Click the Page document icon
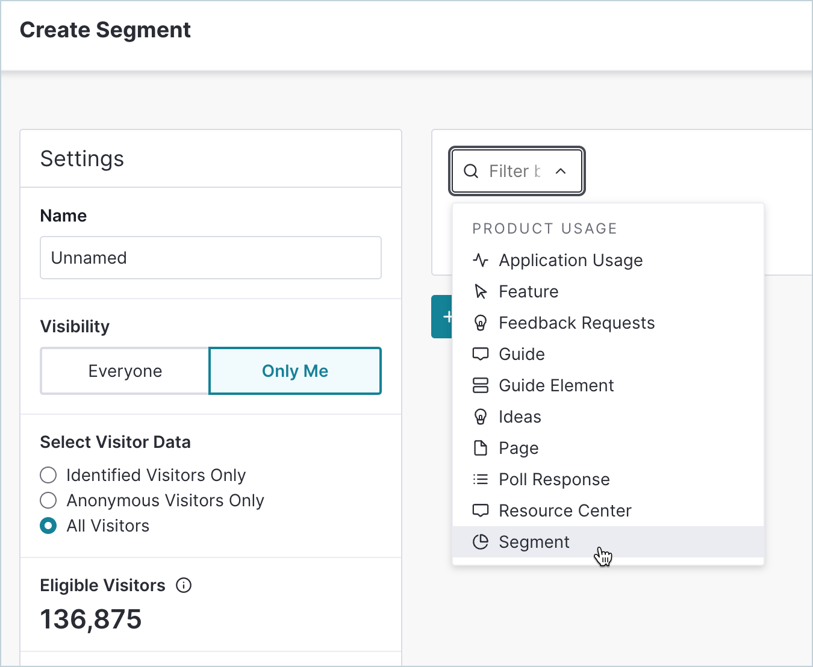The image size is (813, 667). (x=480, y=448)
